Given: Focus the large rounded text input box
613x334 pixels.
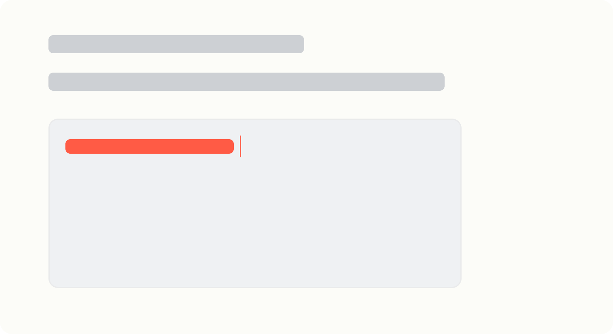Looking at the screenshot, I should (x=255, y=203).
